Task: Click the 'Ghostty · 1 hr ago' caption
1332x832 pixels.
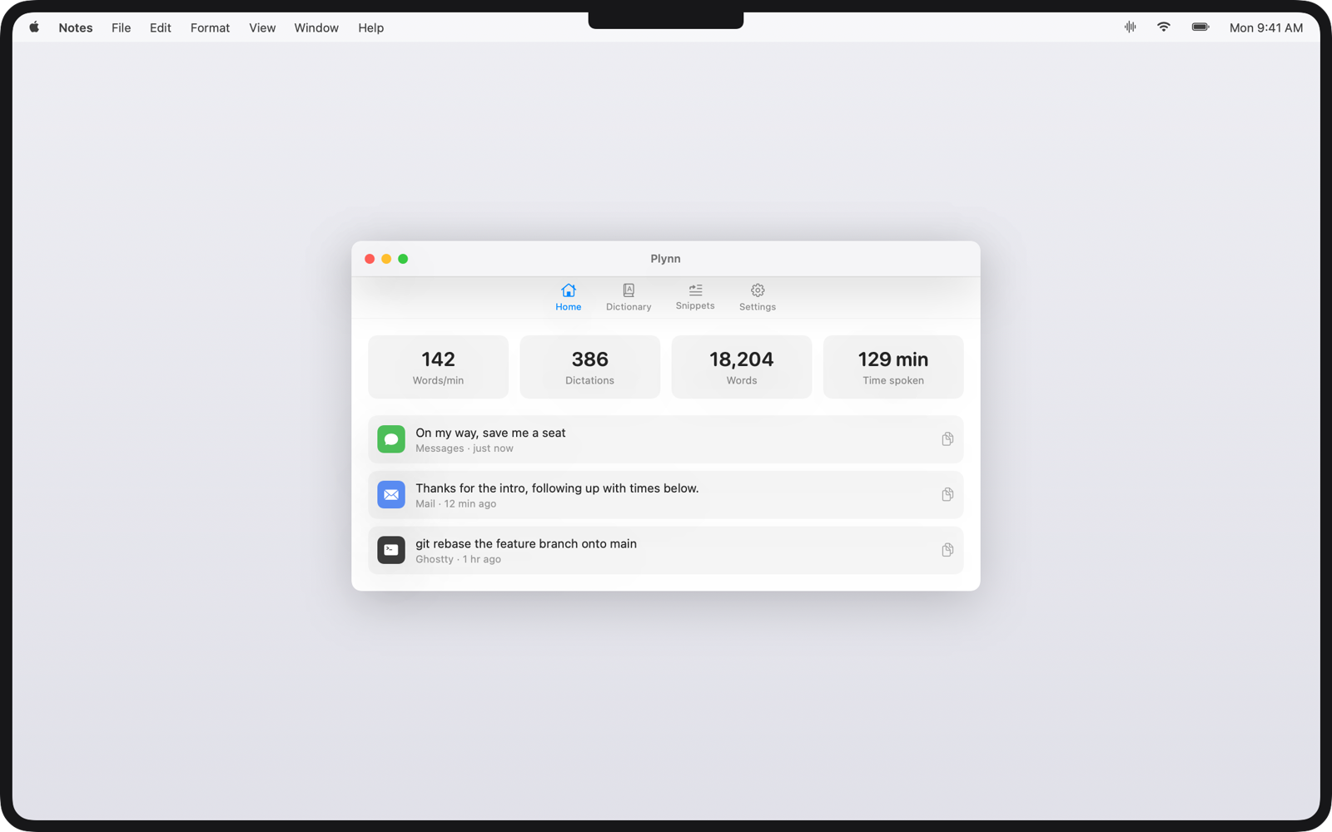Action: (x=459, y=559)
